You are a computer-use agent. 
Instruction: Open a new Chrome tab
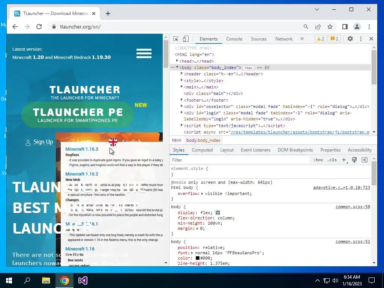tap(108, 13)
